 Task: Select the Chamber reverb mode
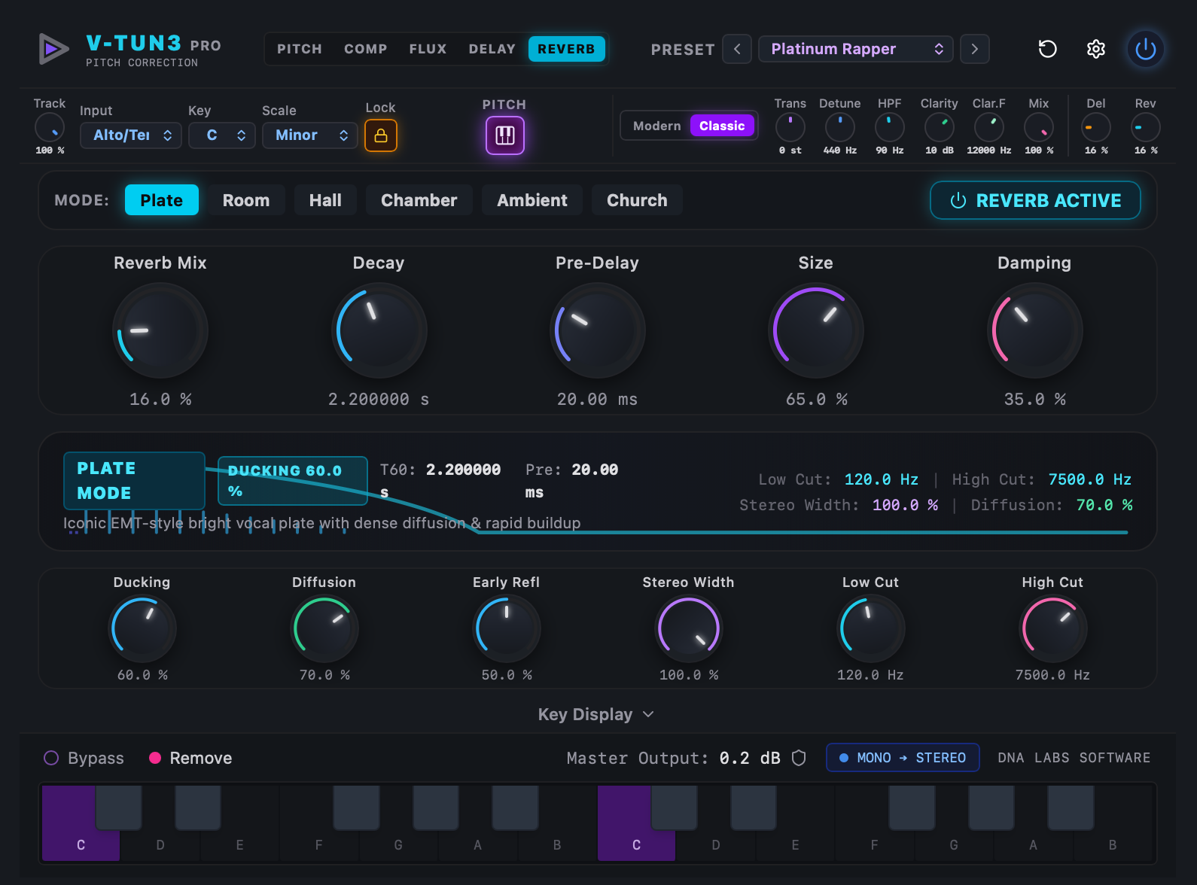point(419,200)
